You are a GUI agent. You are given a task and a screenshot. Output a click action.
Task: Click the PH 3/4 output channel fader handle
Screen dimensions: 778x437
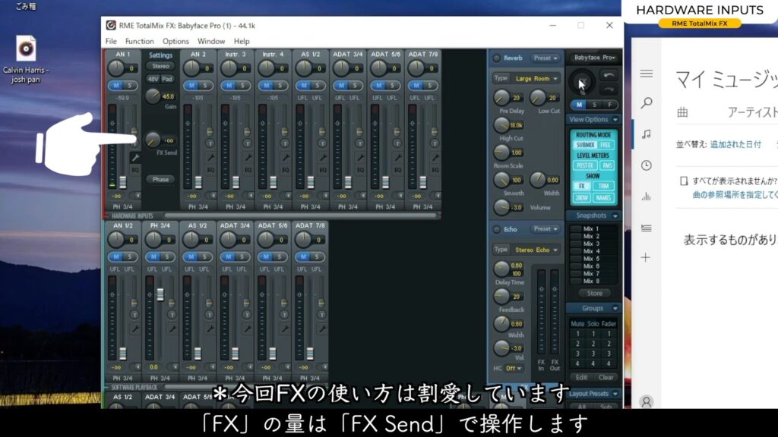pos(160,294)
